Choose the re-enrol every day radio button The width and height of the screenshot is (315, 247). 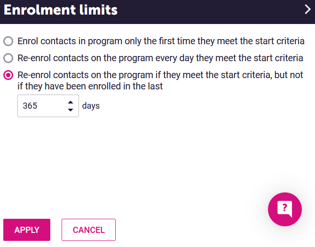coord(8,58)
